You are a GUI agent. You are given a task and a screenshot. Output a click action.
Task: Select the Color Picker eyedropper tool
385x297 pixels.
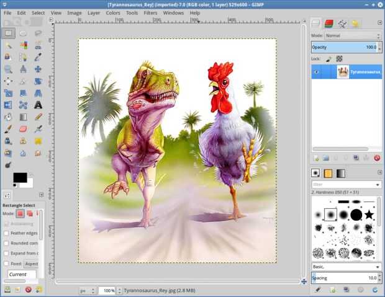click(38, 57)
